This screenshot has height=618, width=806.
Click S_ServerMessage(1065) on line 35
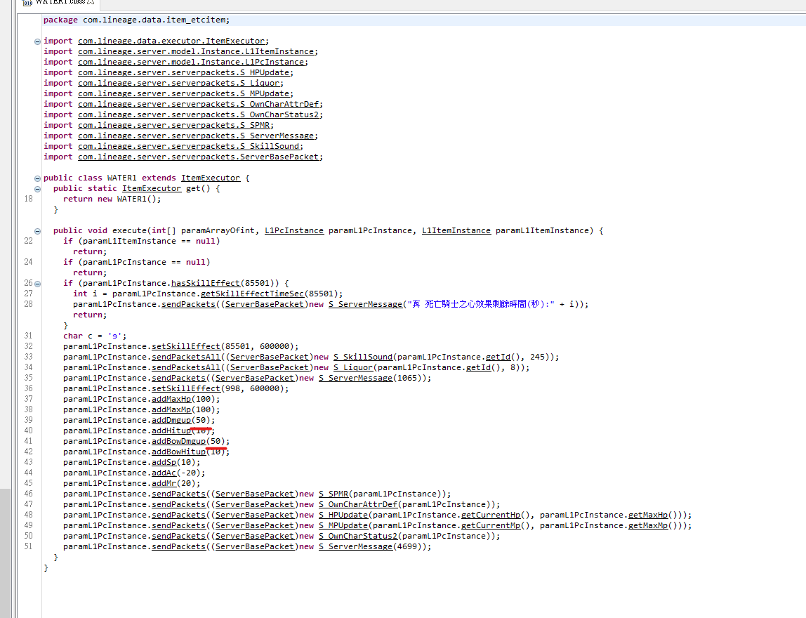pos(356,378)
